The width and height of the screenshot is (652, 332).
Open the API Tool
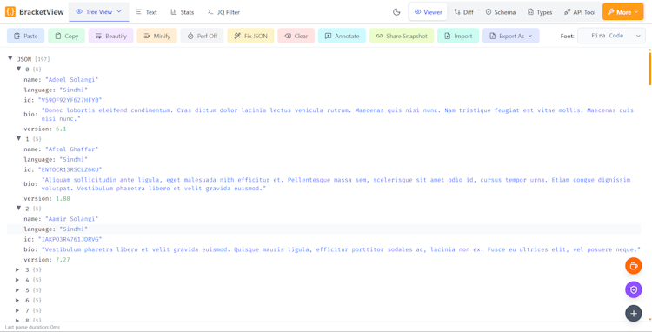point(580,12)
